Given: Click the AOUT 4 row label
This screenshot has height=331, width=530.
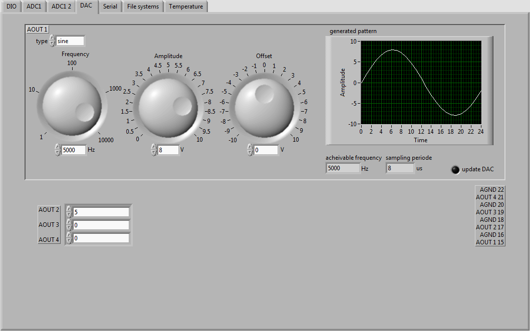Looking at the screenshot, I should coord(49,239).
